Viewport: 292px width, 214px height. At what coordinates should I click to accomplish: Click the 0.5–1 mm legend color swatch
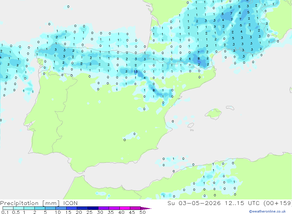click(x=19, y=208)
